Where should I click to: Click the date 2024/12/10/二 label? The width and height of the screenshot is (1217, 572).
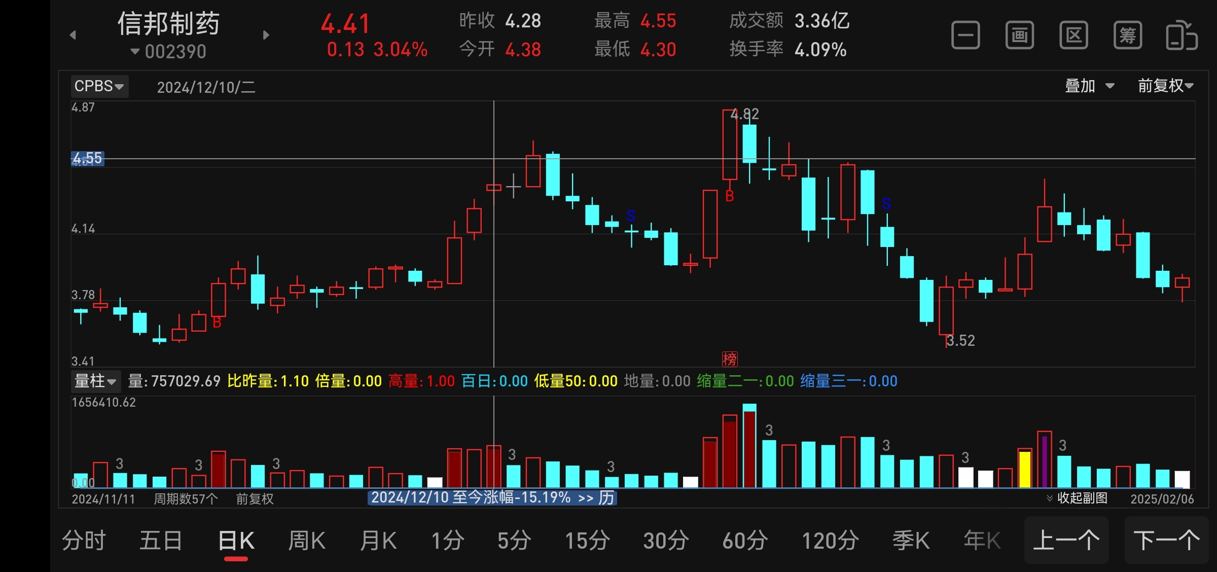pyautogui.click(x=206, y=87)
